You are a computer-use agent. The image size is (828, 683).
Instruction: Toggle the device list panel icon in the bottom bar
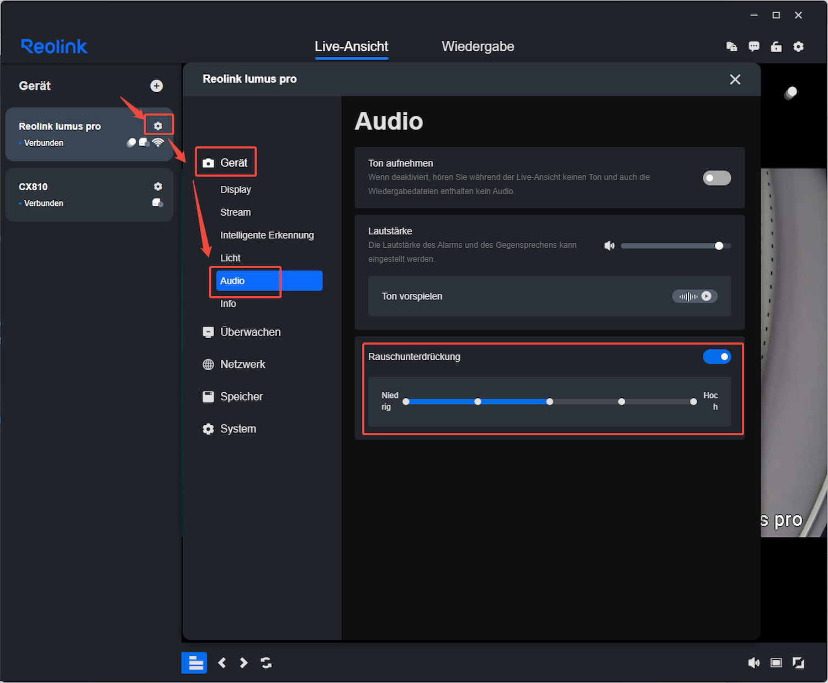pyautogui.click(x=194, y=663)
